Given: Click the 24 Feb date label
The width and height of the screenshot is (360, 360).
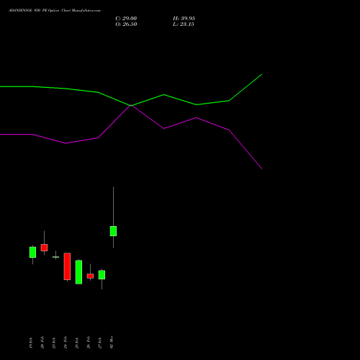Looking at the screenshot, I should pyautogui.click(x=66, y=343).
